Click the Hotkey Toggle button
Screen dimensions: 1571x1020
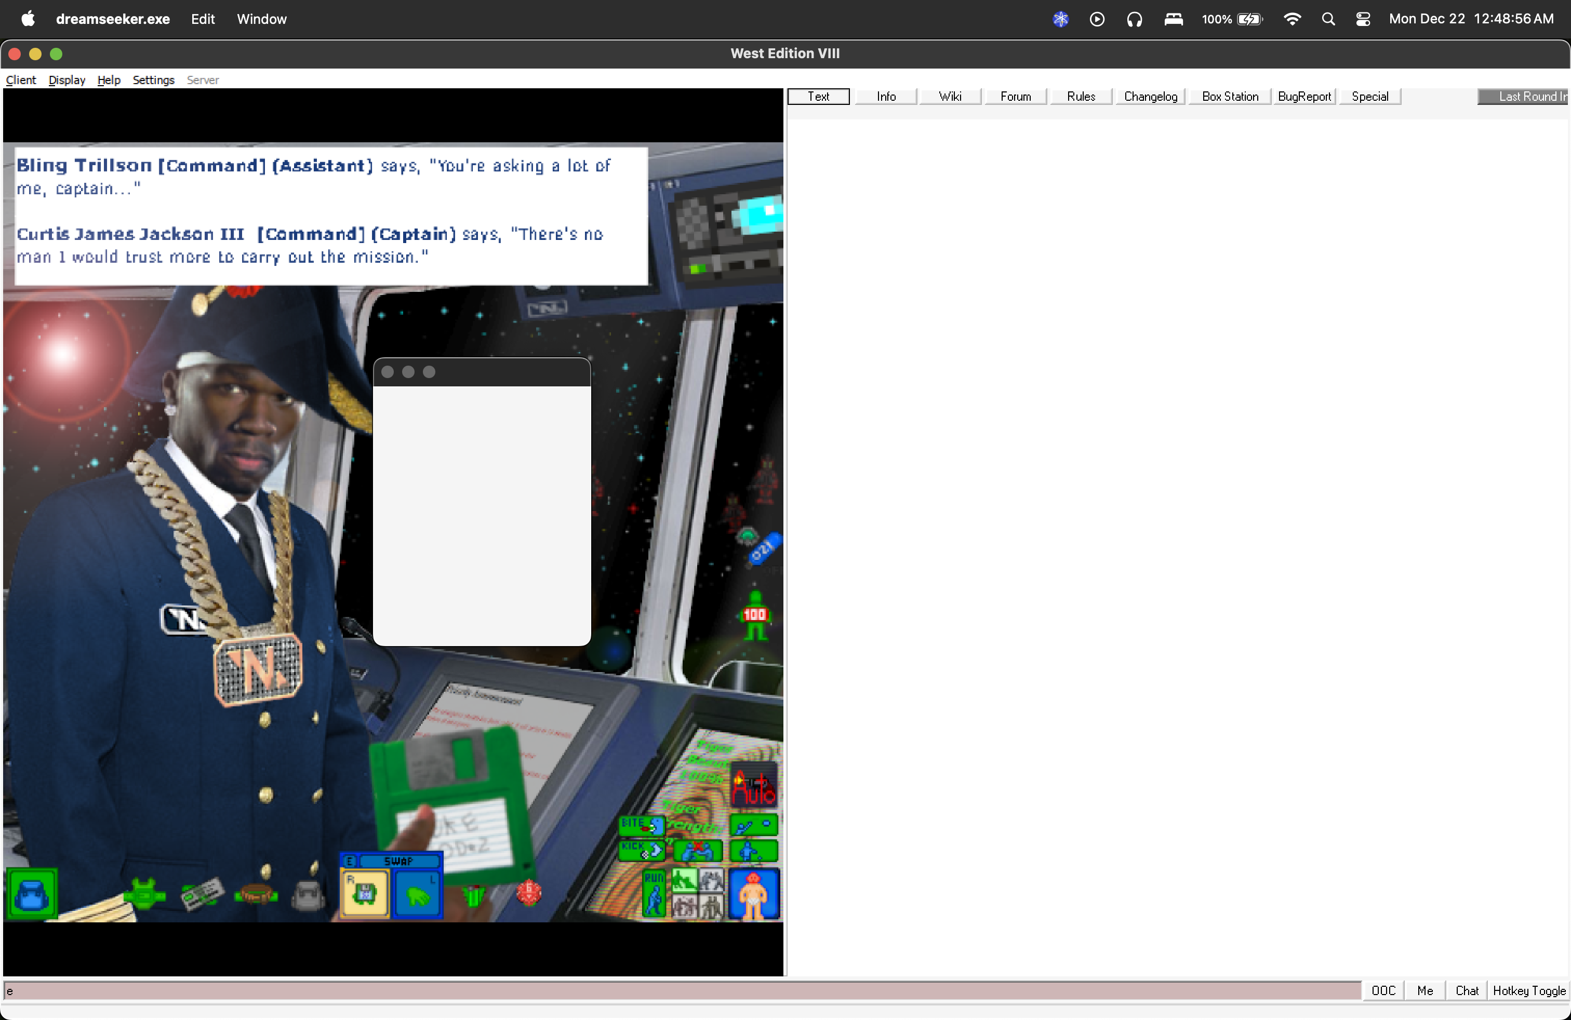[x=1528, y=990]
